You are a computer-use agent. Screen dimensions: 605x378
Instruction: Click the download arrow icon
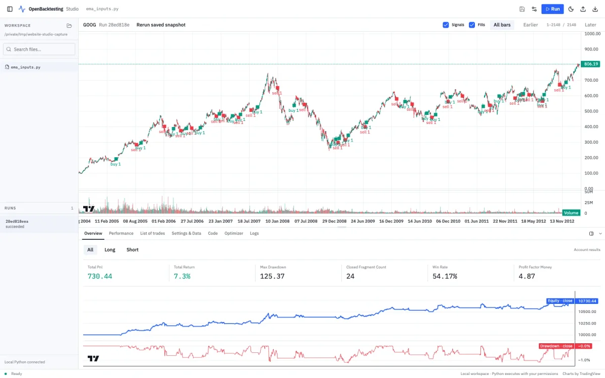pyautogui.click(x=595, y=9)
